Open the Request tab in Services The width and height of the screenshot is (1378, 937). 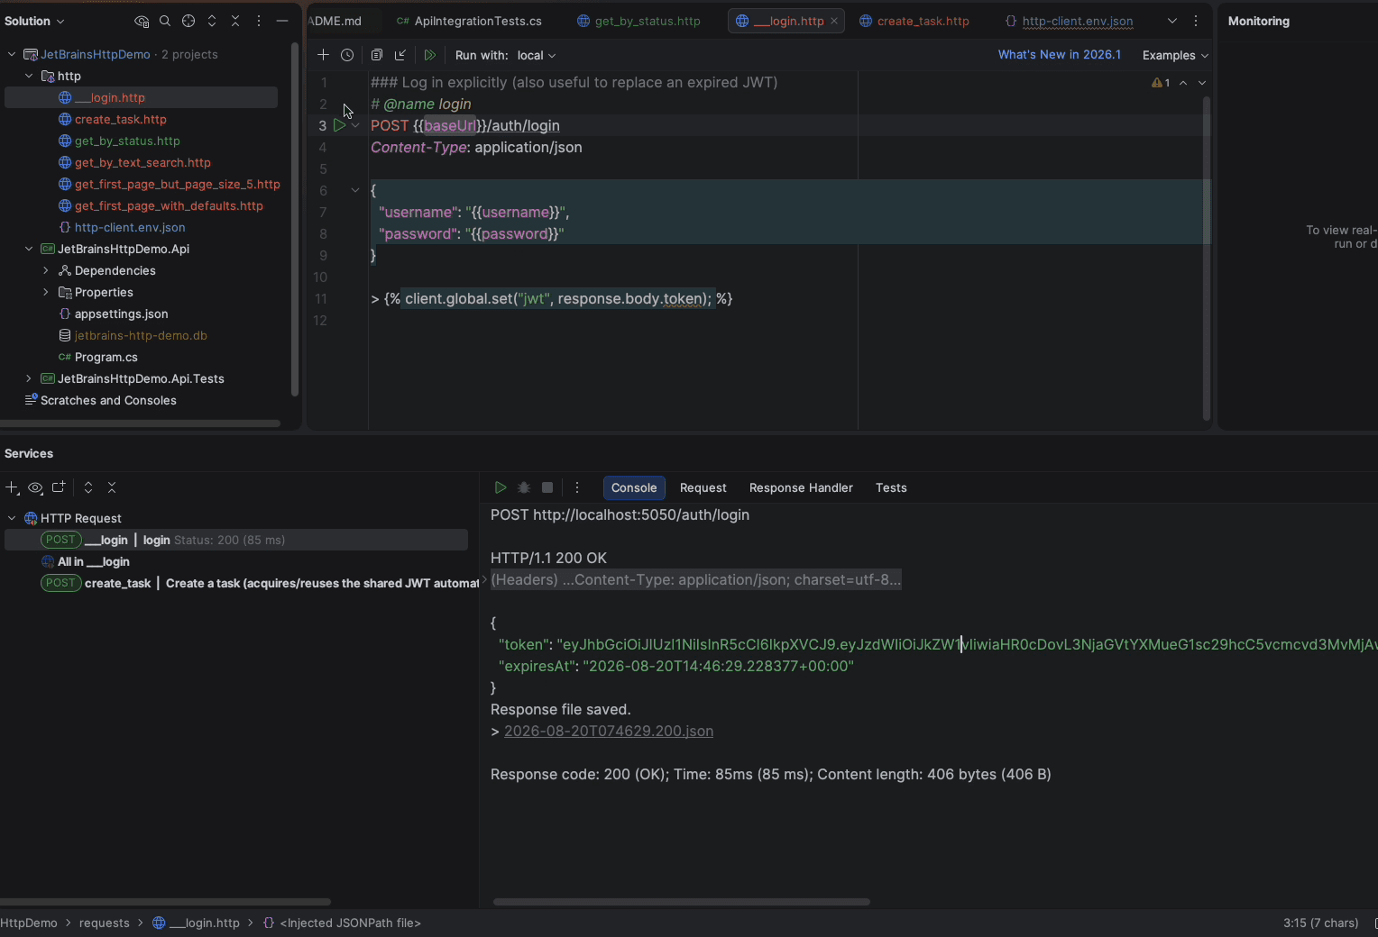pyautogui.click(x=703, y=487)
